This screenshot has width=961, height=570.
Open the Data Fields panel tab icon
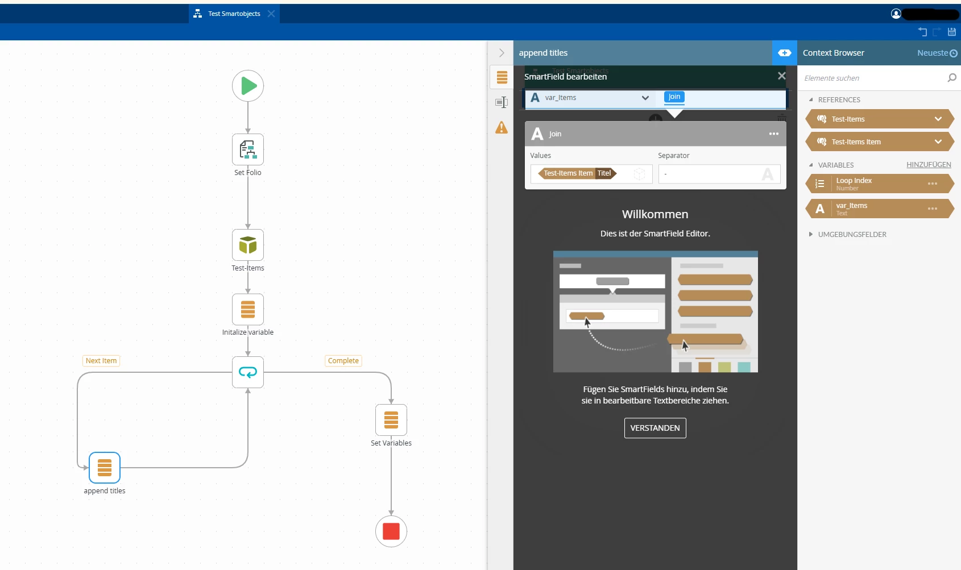click(x=502, y=77)
